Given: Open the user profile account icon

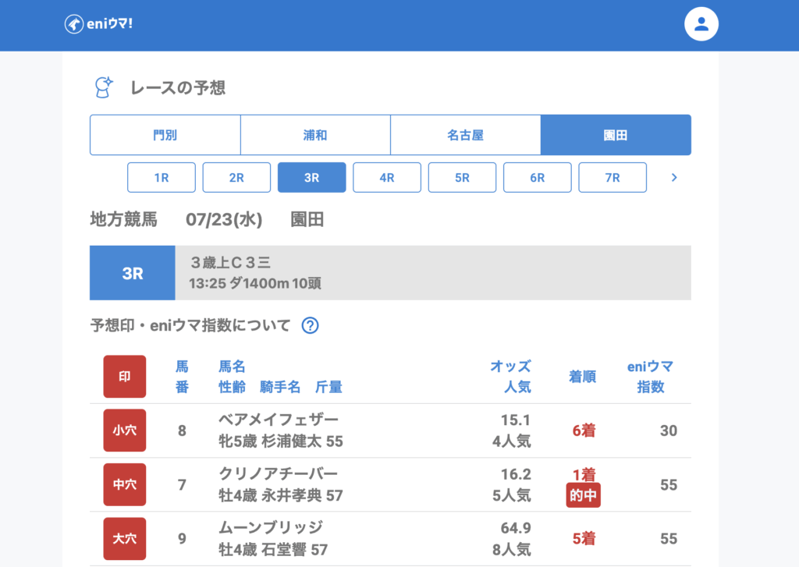Looking at the screenshot, I should click(x=701, y=24).
